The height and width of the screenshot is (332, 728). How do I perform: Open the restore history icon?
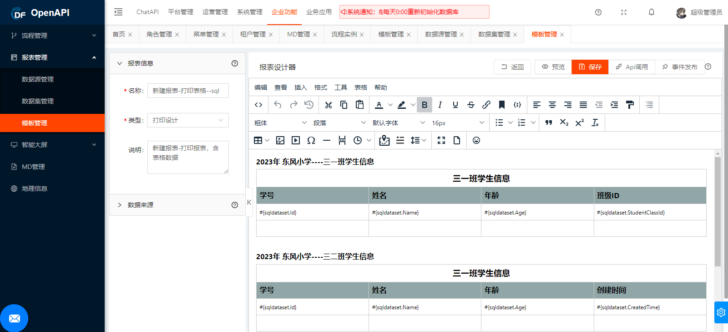[309, 105]
